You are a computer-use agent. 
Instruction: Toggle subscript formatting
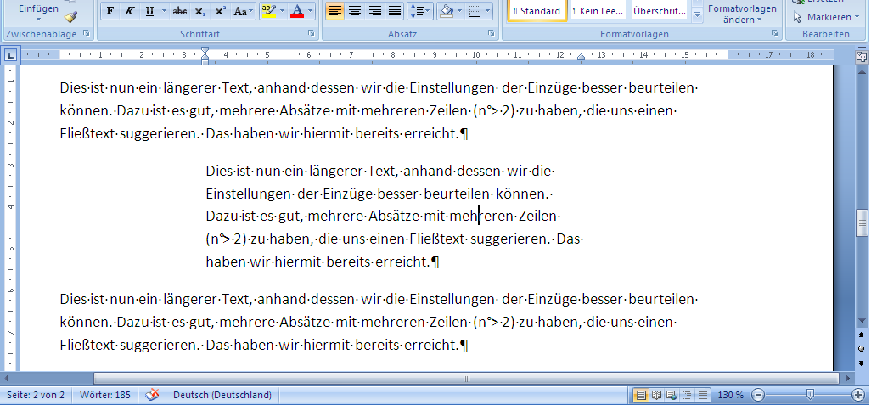pyautogui.click(x=200, y=11)
